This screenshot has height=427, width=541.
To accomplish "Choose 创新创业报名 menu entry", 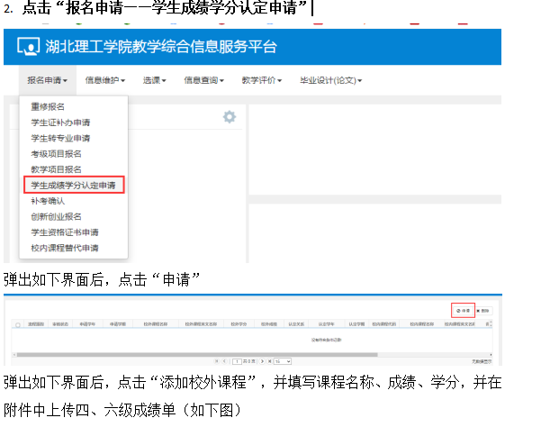I will point(56,216).
